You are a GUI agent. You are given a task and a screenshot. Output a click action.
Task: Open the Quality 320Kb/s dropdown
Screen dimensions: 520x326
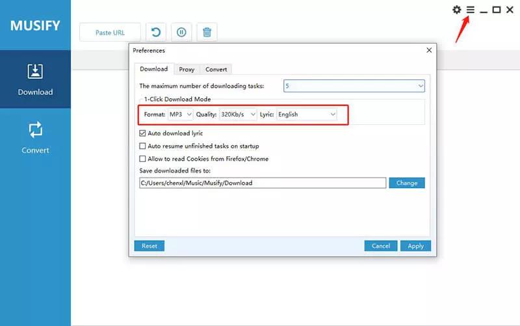tap(238, 115)
